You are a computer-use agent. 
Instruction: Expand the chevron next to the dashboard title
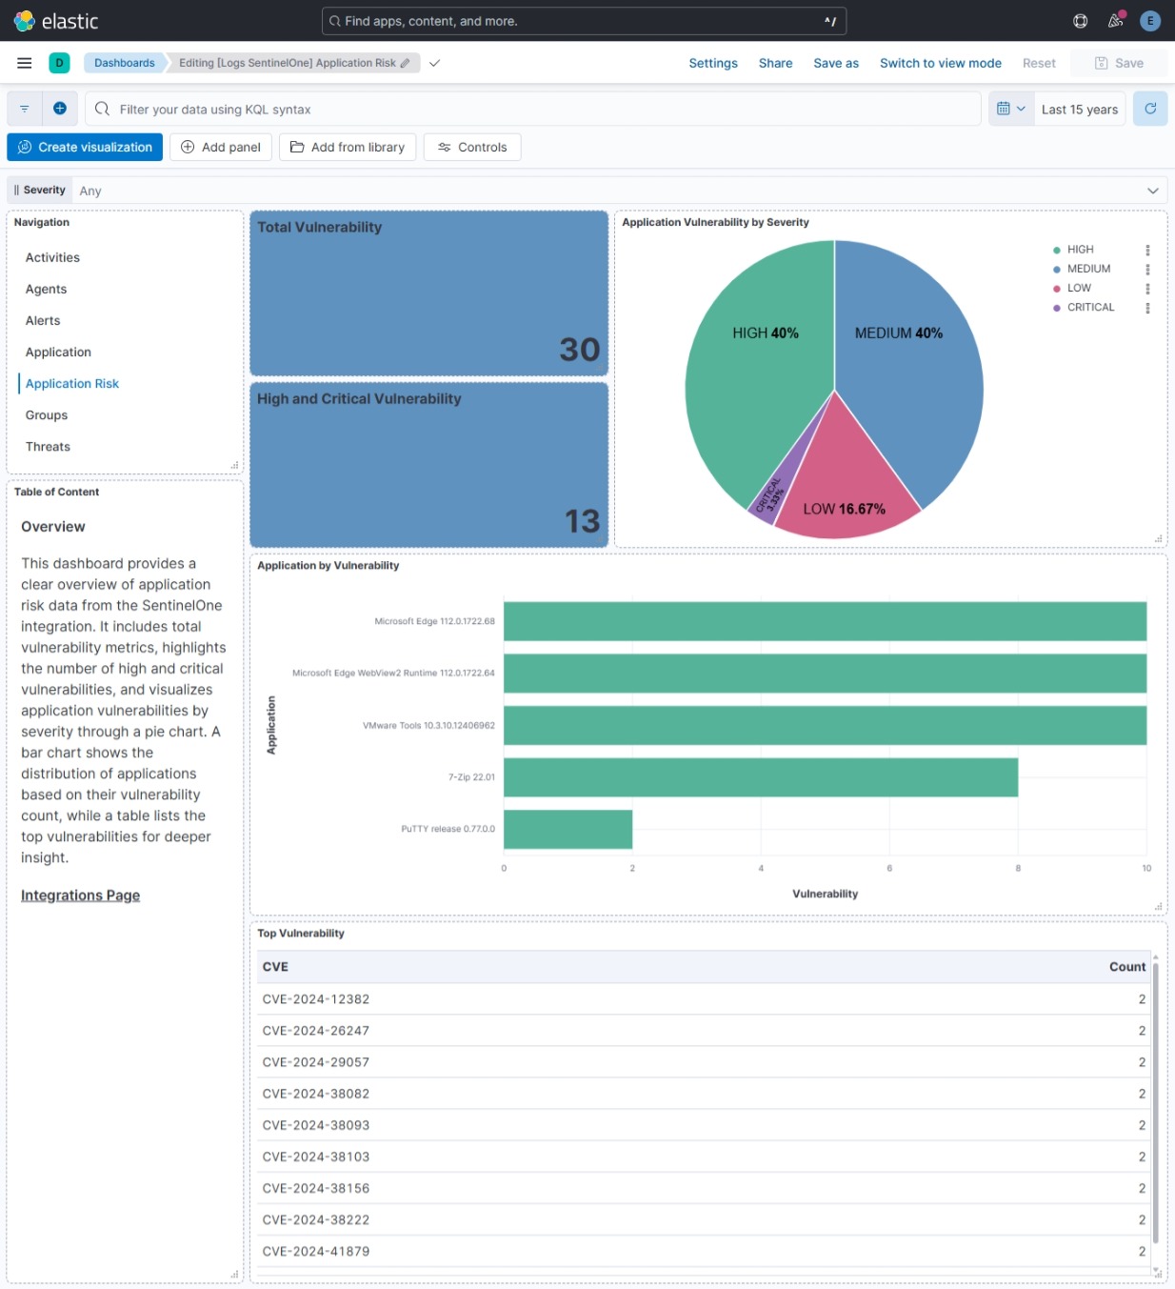[x=434, y=63]
